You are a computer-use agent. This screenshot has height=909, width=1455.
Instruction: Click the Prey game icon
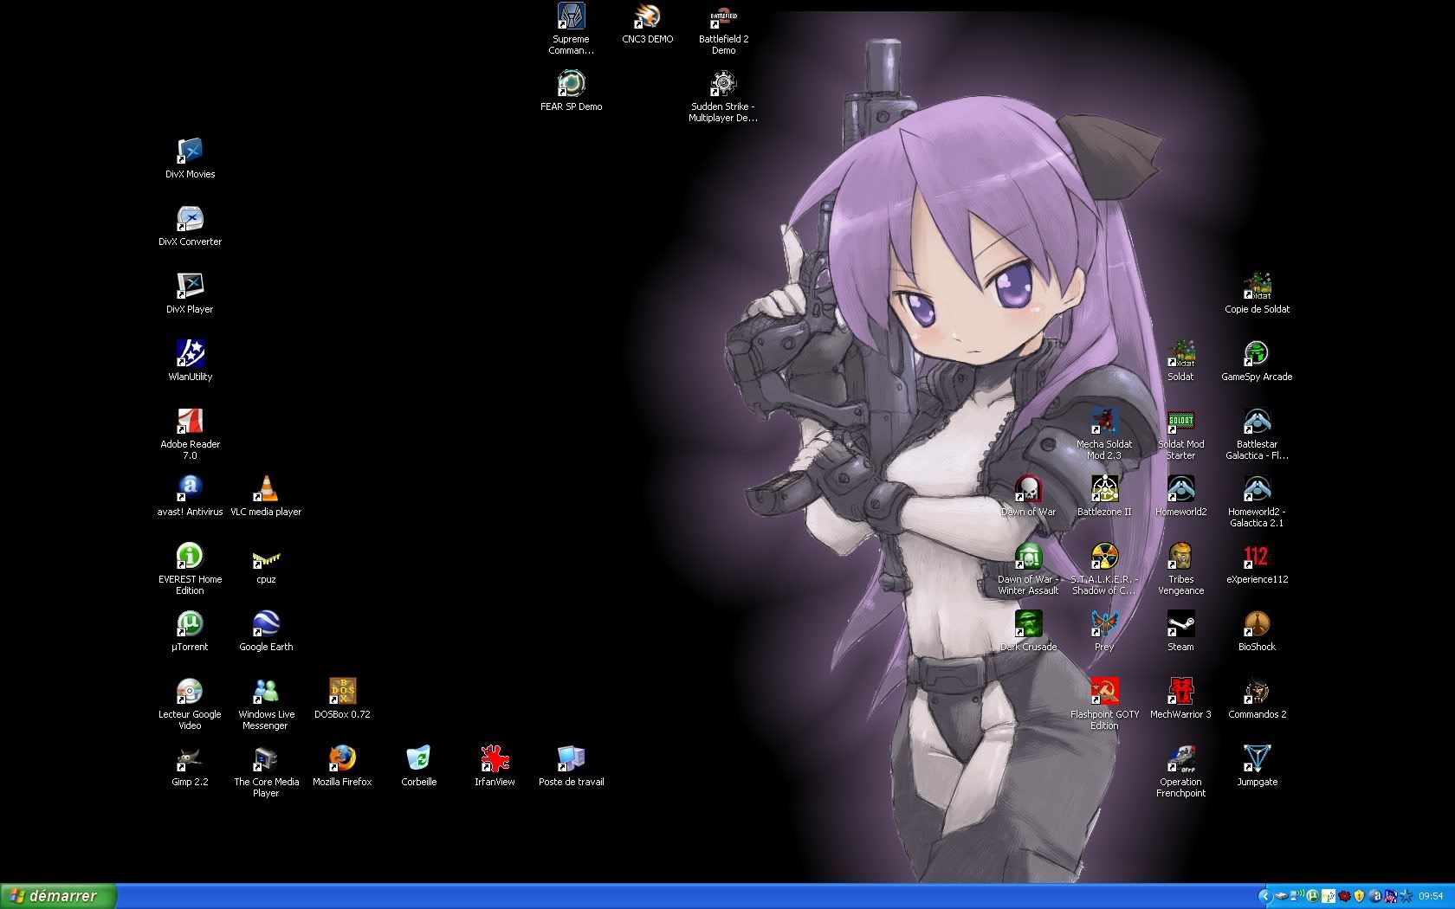[1104, 623]
